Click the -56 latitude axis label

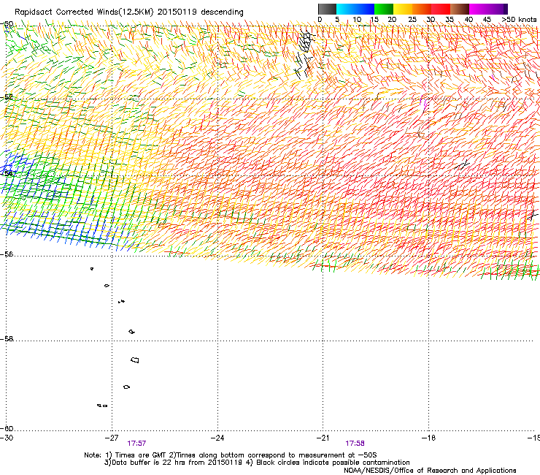[6, 254]
